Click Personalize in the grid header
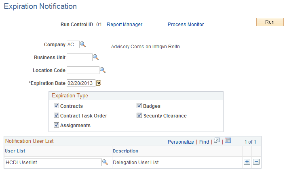The height and width of the screenshot is (171, 287). coord(181,142)
